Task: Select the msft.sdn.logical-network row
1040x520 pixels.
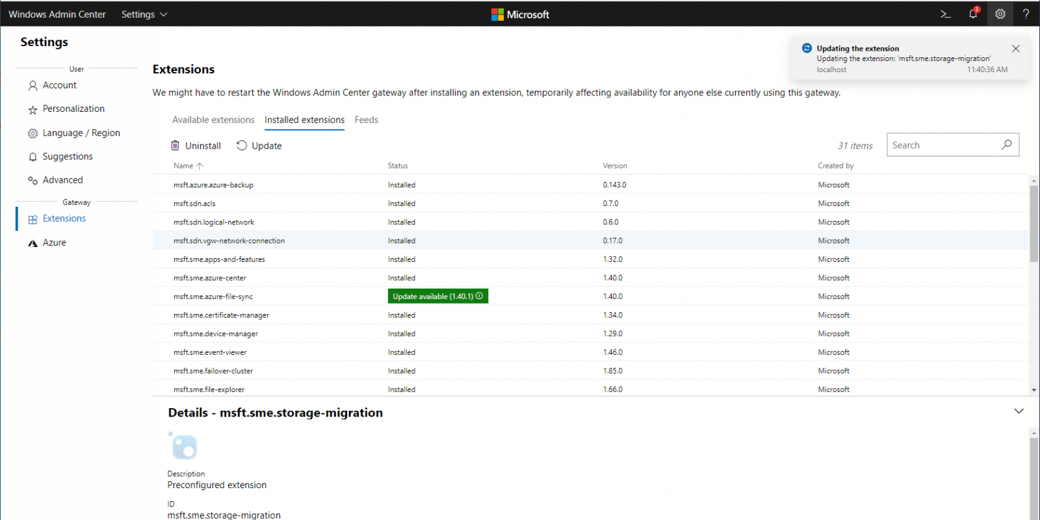Action: 590,222
